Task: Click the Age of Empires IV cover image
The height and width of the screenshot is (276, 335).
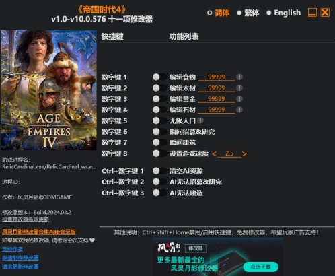Action: click(48, 90)
